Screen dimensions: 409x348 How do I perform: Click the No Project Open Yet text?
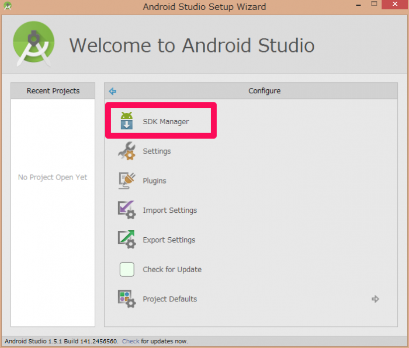pos(53,177)
